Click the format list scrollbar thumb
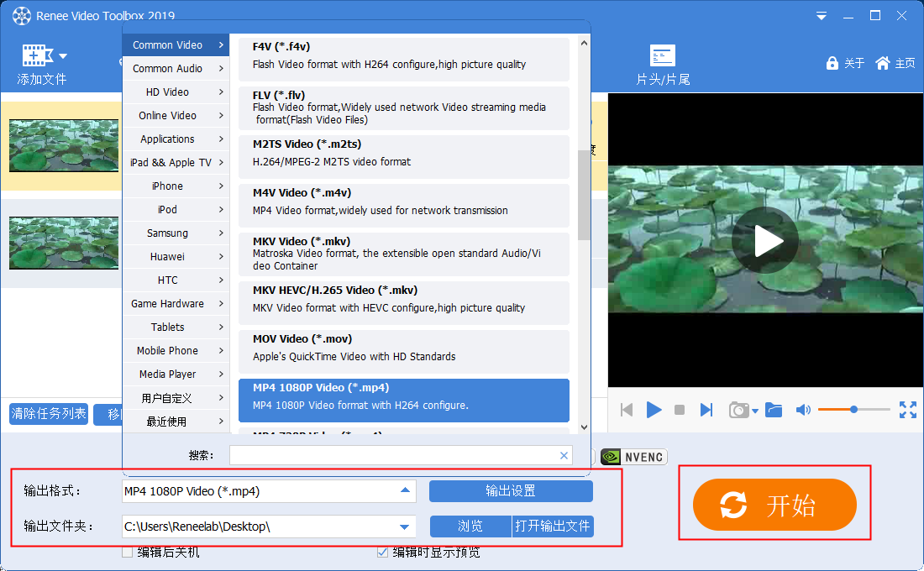 pyautogui.click(x=584, y=195)
